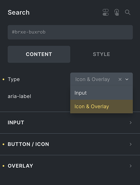Choose Input from Type dropdown
This screenshot has width=140, height=185.
click(102, 93)
